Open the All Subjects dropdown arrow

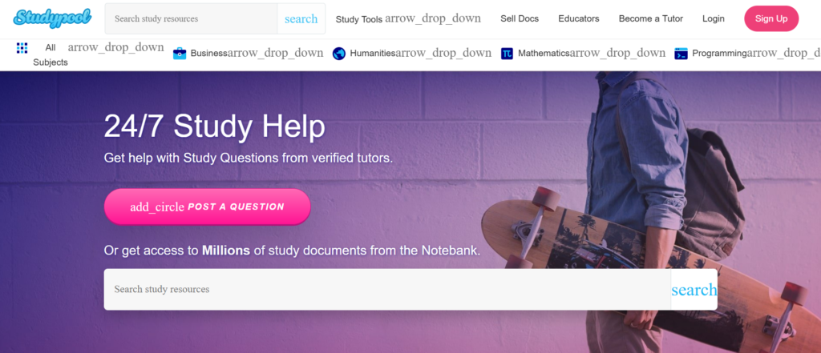(115, 47)
